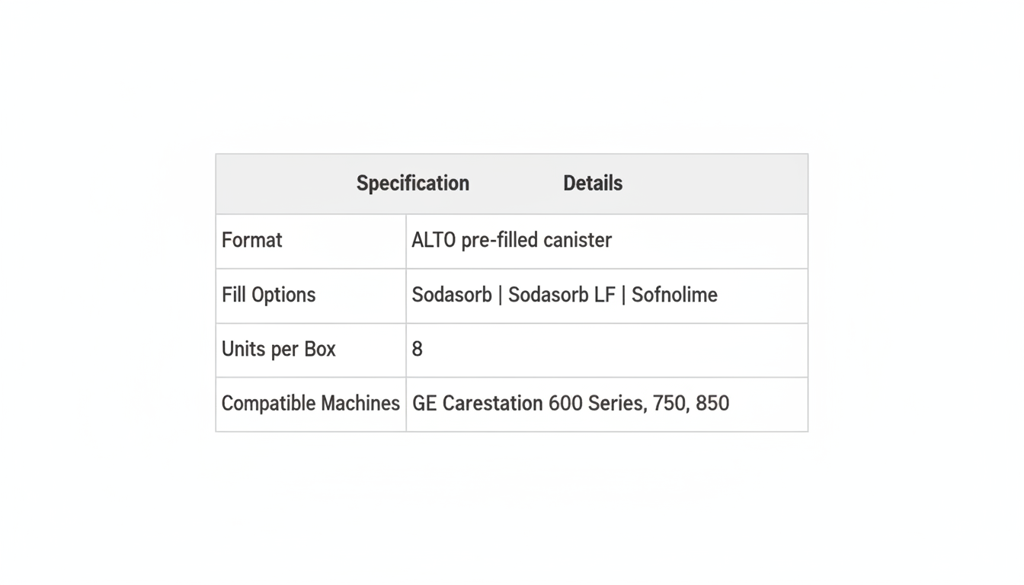
Task: Select the Format row label
Action: point(251,241)
